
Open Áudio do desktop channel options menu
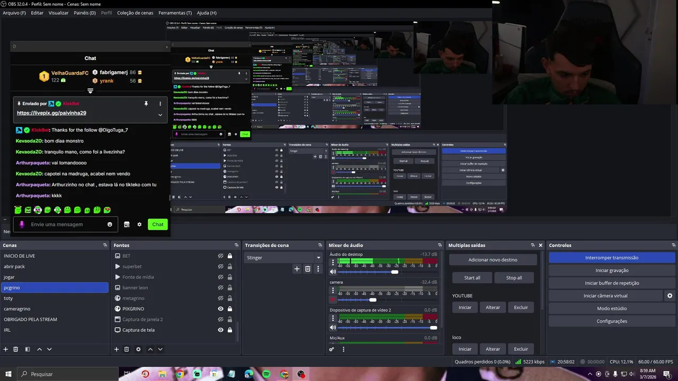coord(333,262)
